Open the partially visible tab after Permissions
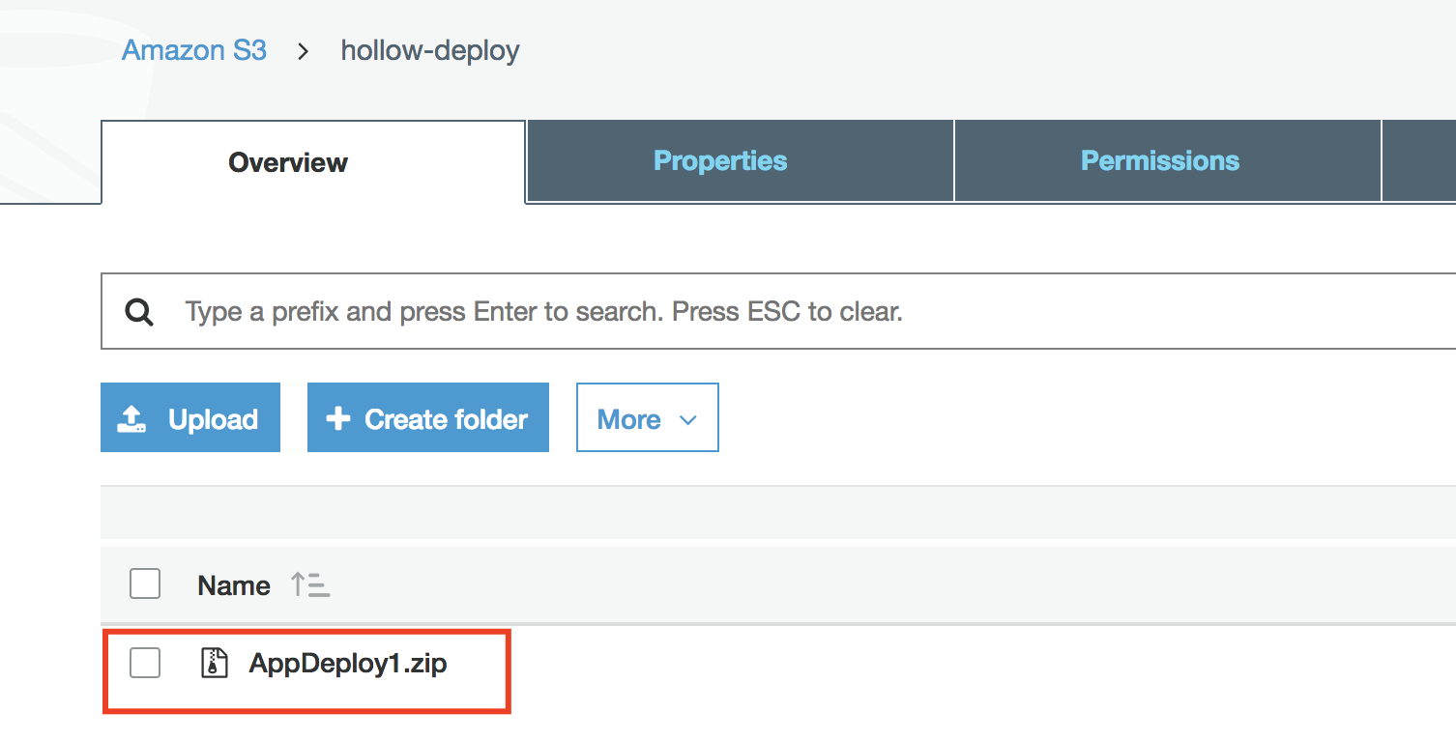 pos(1419,161)
